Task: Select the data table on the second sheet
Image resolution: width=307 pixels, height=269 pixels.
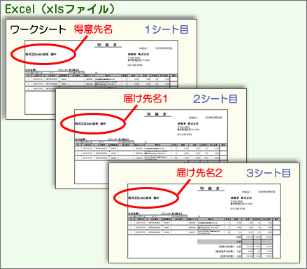Action: 151,153
